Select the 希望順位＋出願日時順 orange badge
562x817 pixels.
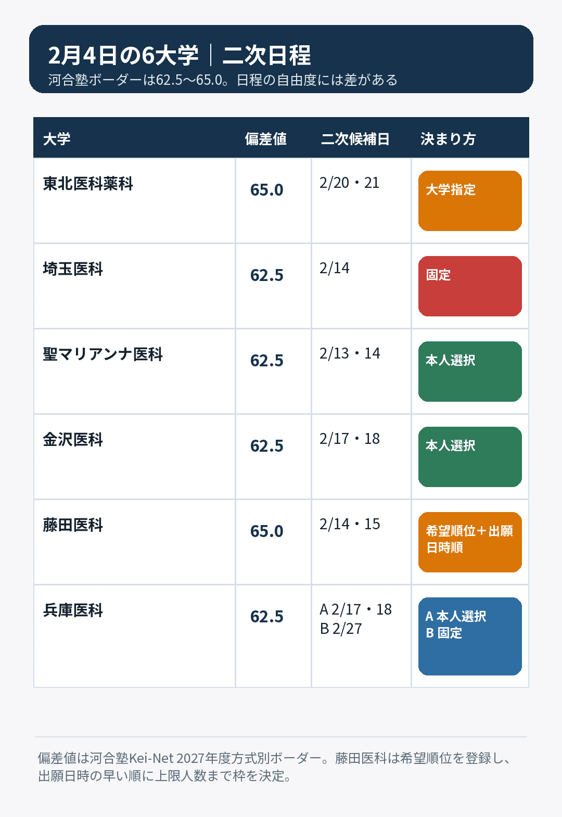[470, 542]
